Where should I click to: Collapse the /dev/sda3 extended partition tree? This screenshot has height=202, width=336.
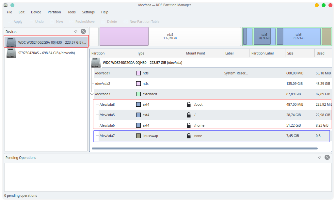tap(92, 94)
